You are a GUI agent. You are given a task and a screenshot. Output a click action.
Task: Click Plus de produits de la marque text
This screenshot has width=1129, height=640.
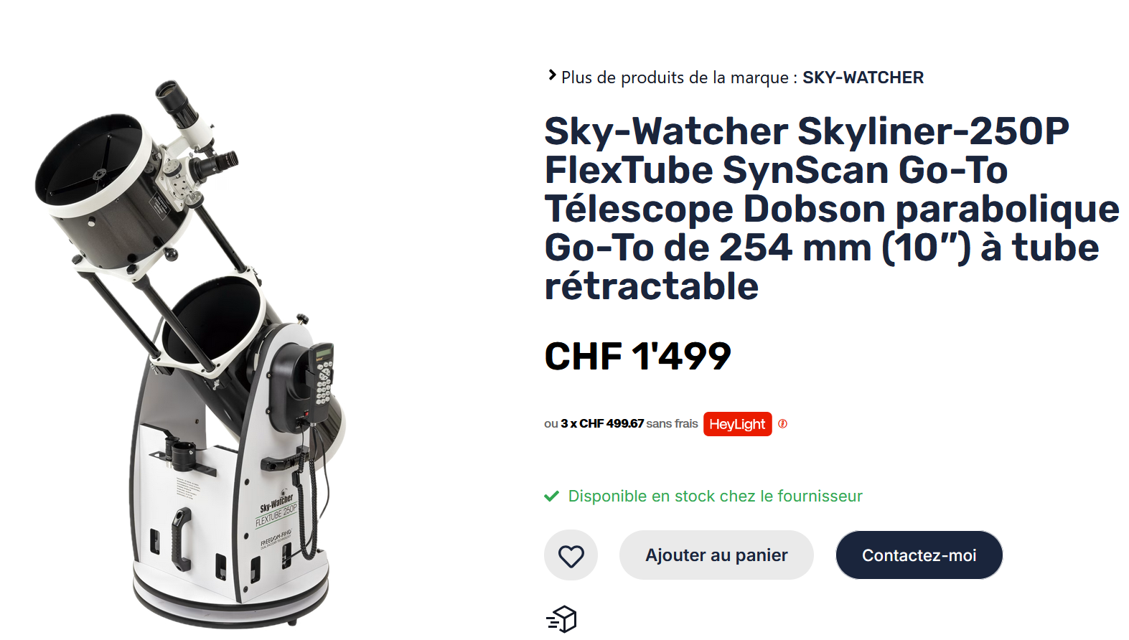click(679, 77)
